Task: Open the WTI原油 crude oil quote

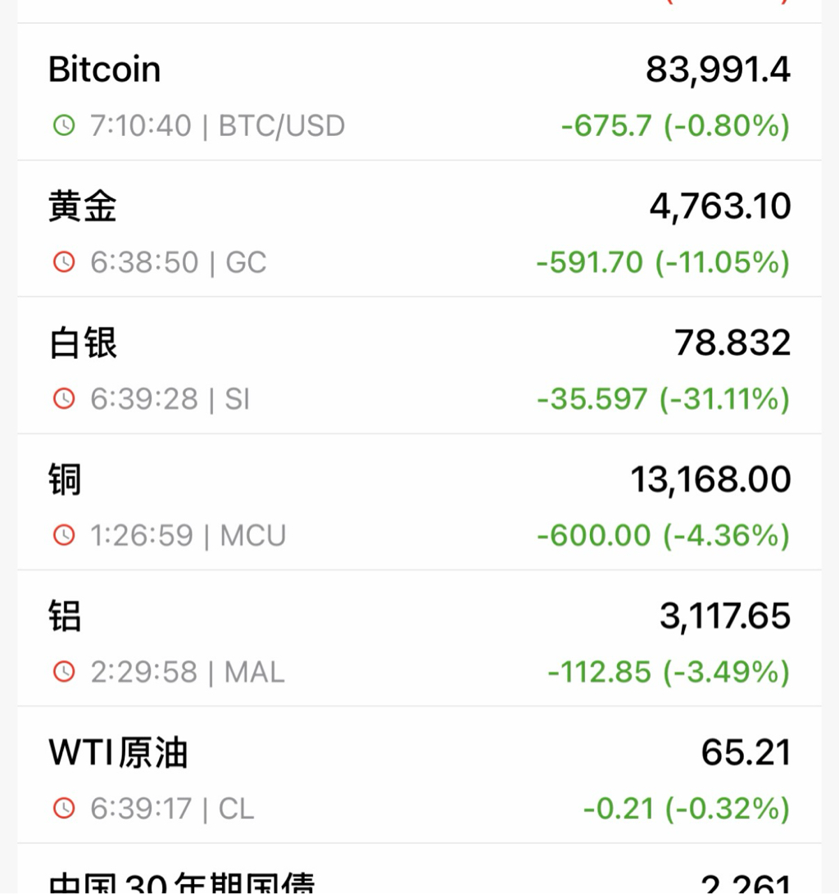Action: [x=119, y=752]
